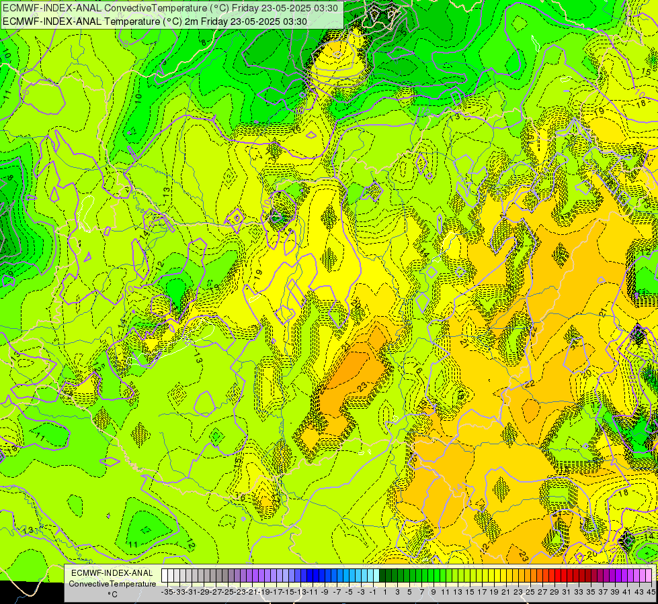658x604 pixels.
Task: Click the Temperature 2m title line
Action: 155,21
